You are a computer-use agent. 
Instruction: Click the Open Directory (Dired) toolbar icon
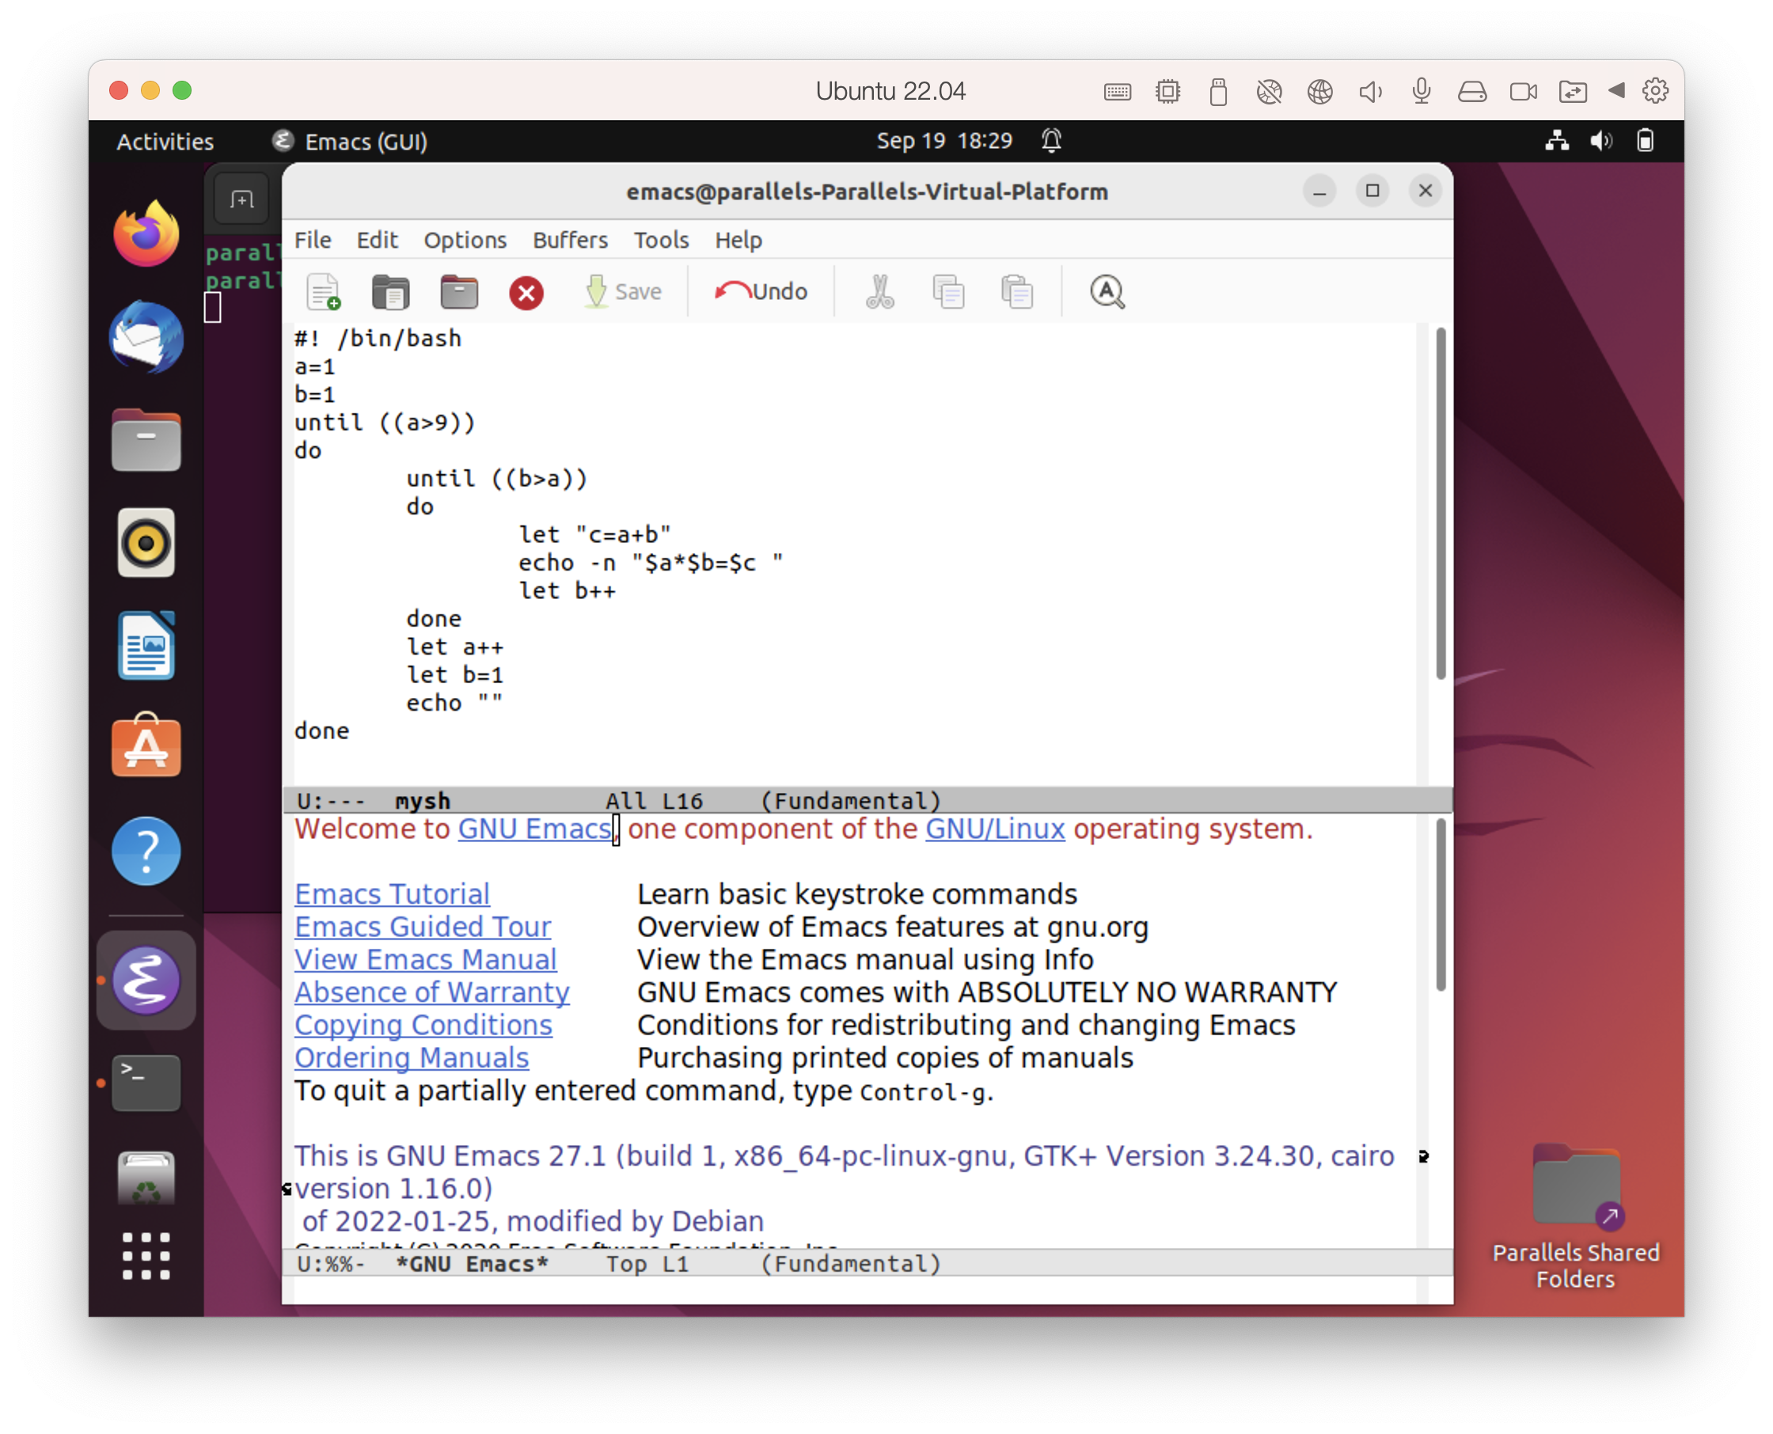point(458,291)
